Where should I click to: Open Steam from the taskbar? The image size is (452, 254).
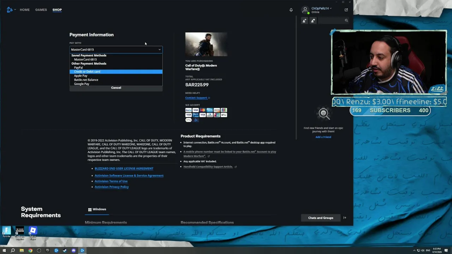pyautogui.click(x=65, y=250)
